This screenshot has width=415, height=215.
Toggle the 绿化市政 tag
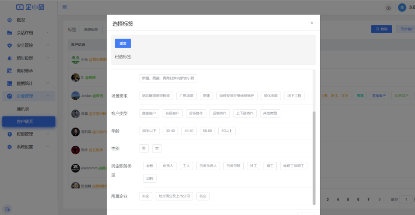(271, 96)
